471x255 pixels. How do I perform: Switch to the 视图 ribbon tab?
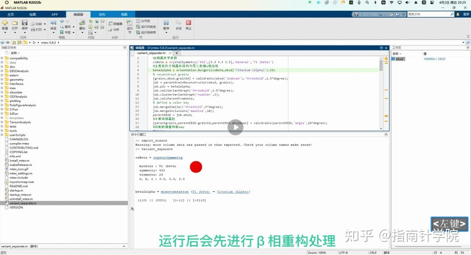(x=123, y=14)
